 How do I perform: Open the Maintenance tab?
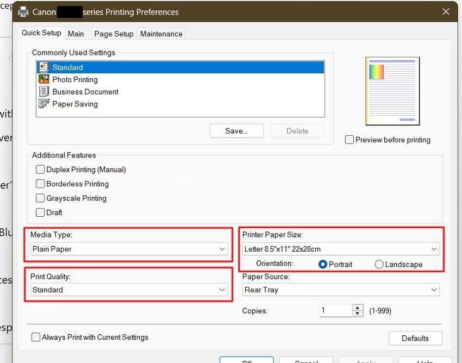click(x=161, y=34)
